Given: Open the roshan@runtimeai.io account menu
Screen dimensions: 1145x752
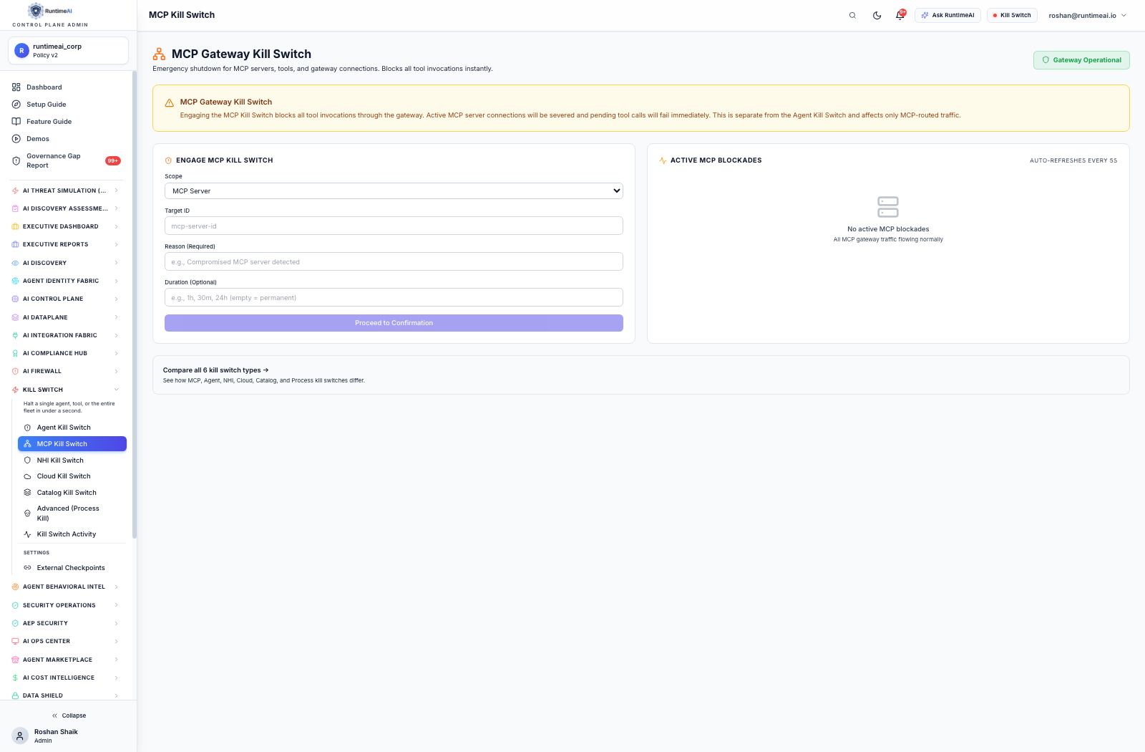Looking at the screenshot, I should pos(1087,15).
